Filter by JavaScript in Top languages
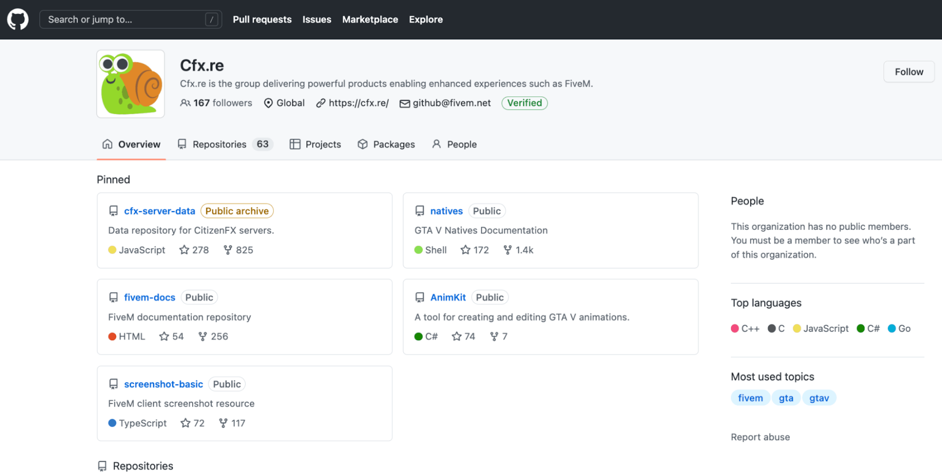 [821, 328]
